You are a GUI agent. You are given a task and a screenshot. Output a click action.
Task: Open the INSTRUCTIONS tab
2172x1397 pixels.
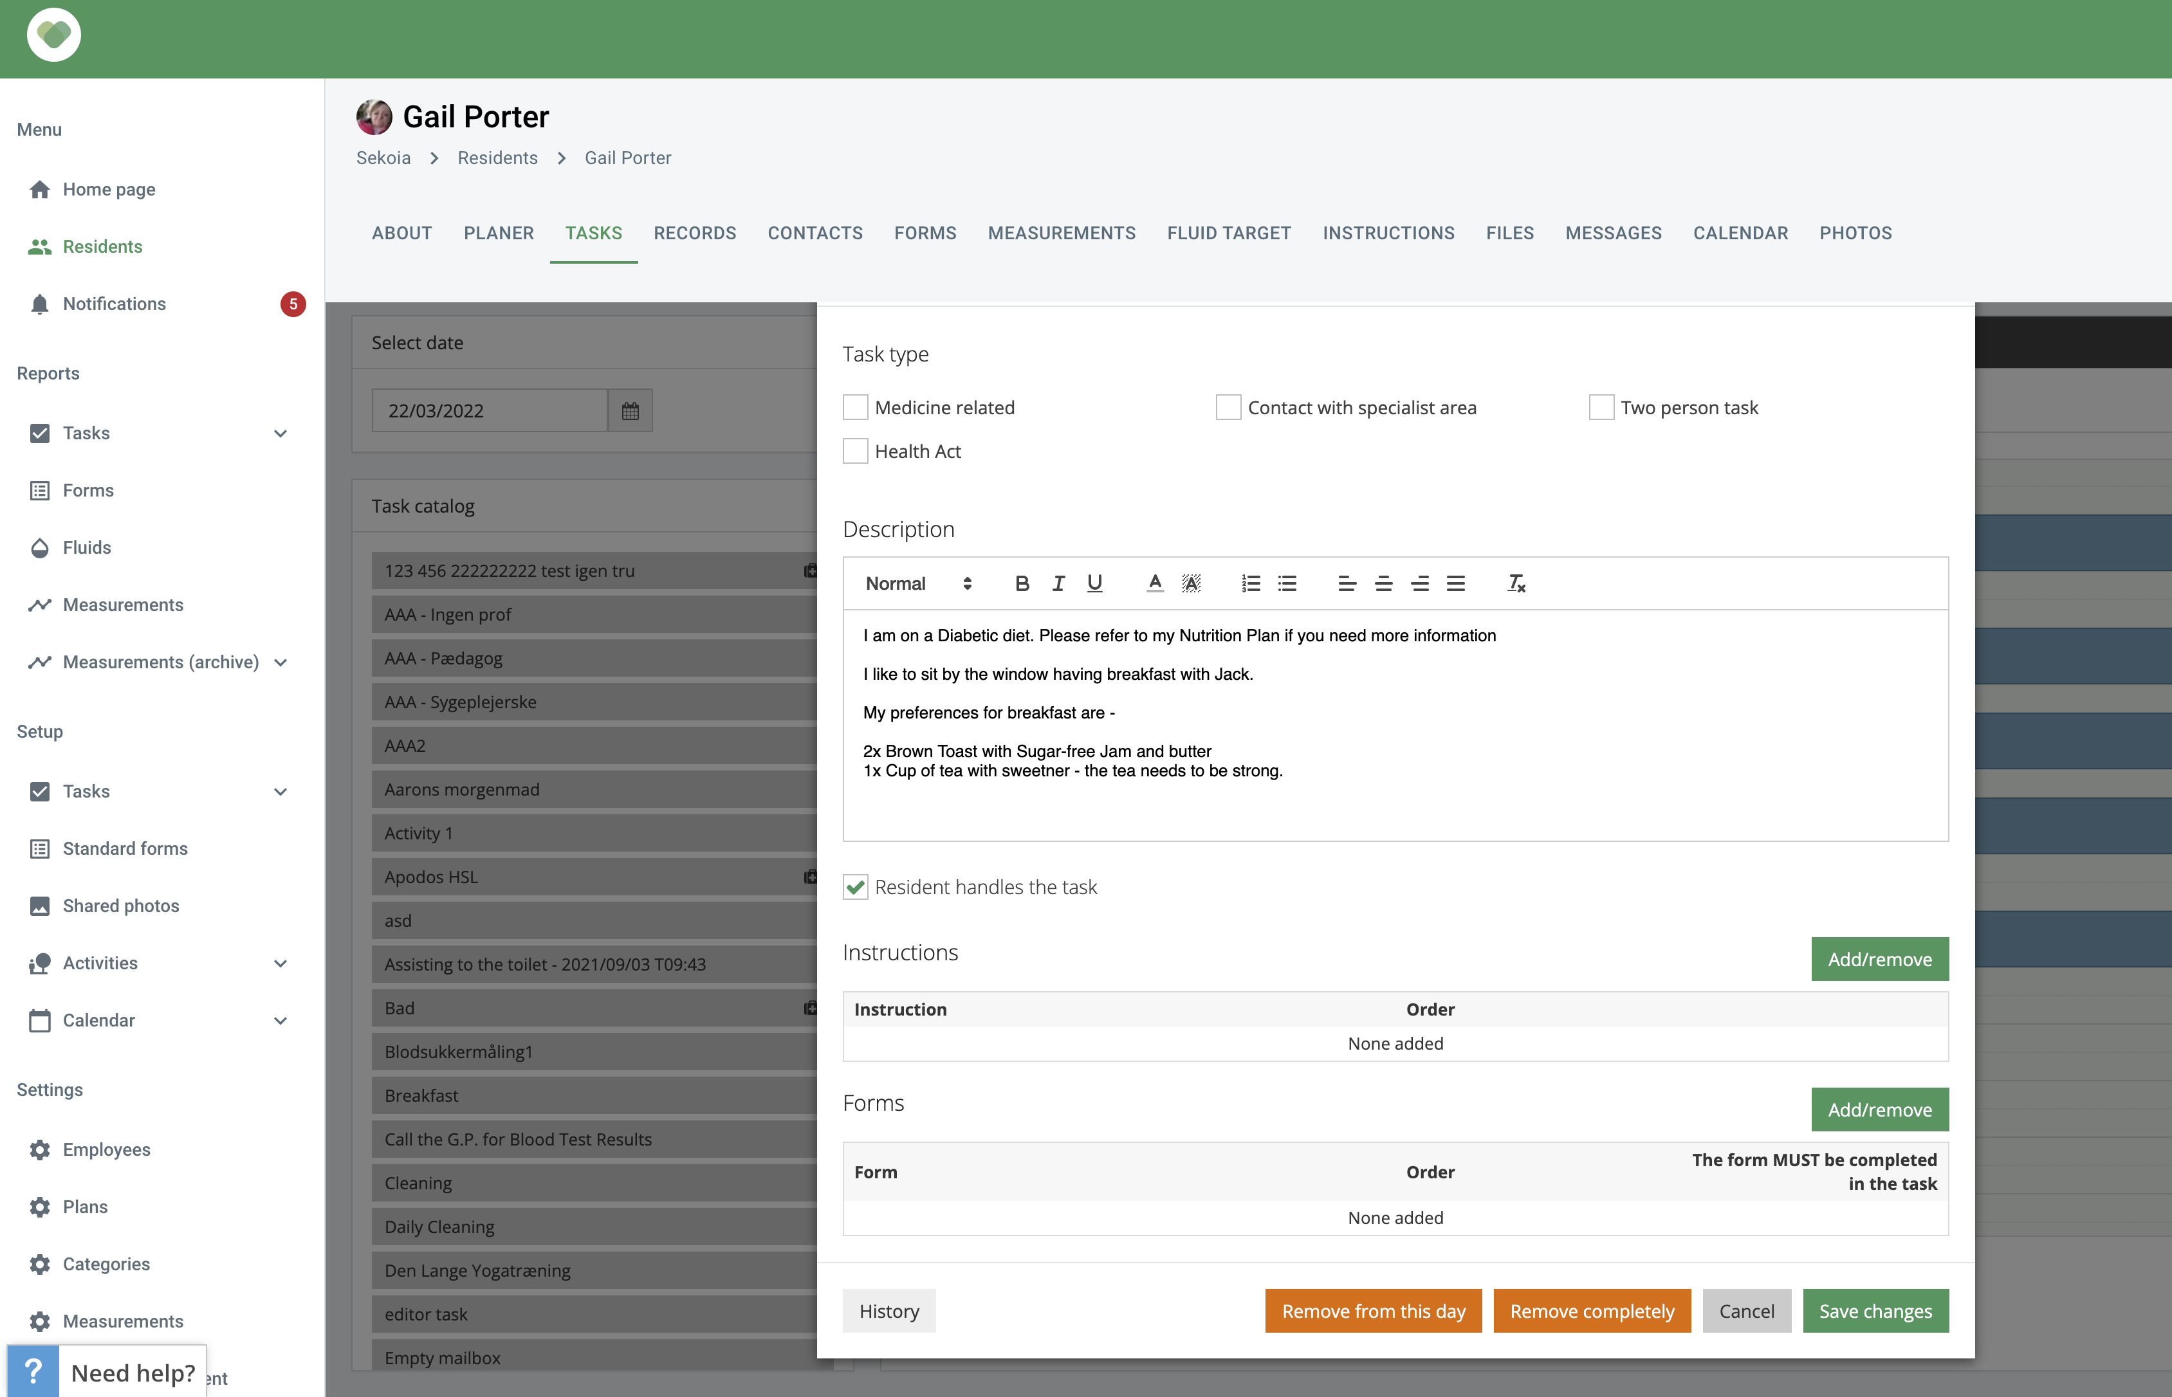pos(1388,233)
